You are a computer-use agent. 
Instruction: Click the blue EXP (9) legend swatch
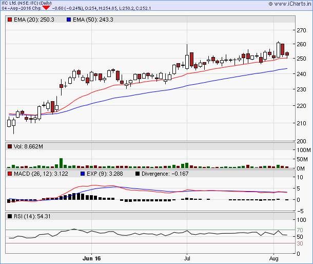(83, 174)
